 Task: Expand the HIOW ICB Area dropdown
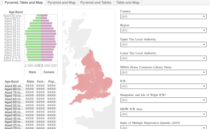point(163,114)
